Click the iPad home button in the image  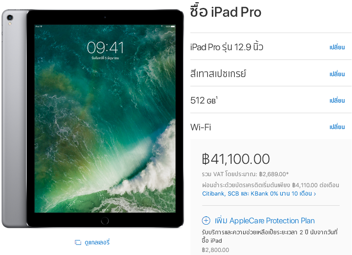coord(105,221)
